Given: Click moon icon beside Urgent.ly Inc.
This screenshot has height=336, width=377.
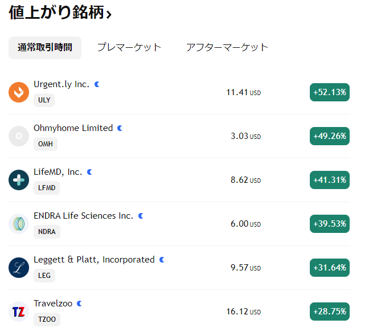Looking at the screenshot, I should [x=97, y=84].
